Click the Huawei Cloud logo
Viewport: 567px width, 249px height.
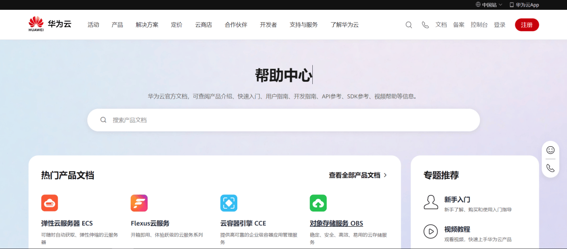[x=50, y=25]
